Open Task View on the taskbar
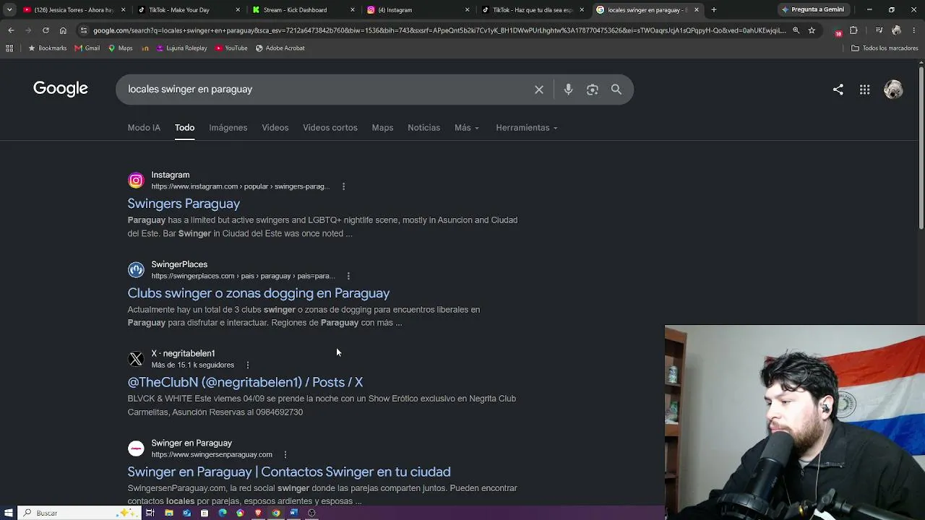Viewport: 925px width, 520px height. coord(150,513)
